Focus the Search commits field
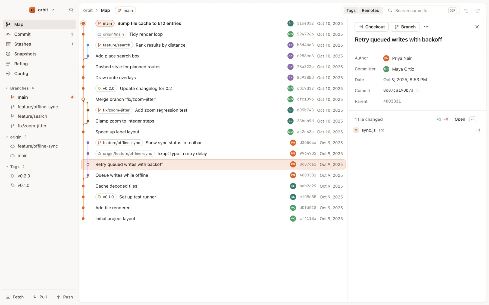Screen dimensions: 489x305 (422, 10)
